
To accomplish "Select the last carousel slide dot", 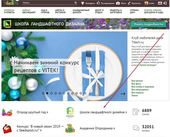I will point(85,93).
